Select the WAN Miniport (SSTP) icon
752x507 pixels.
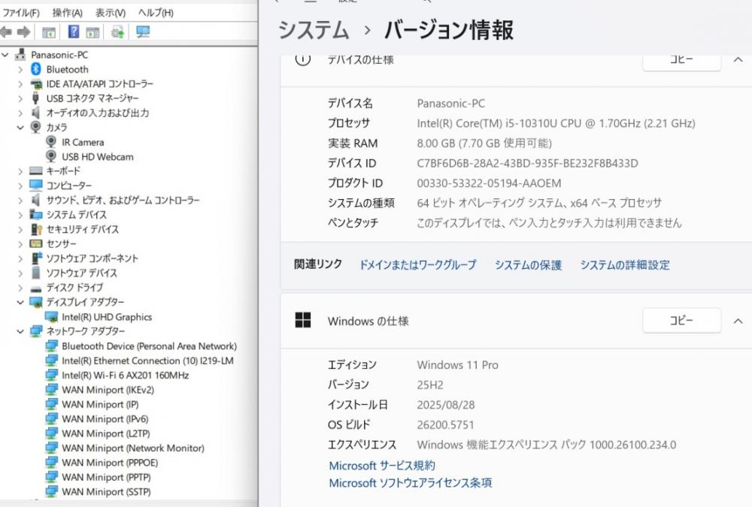[x=51, y=492]
